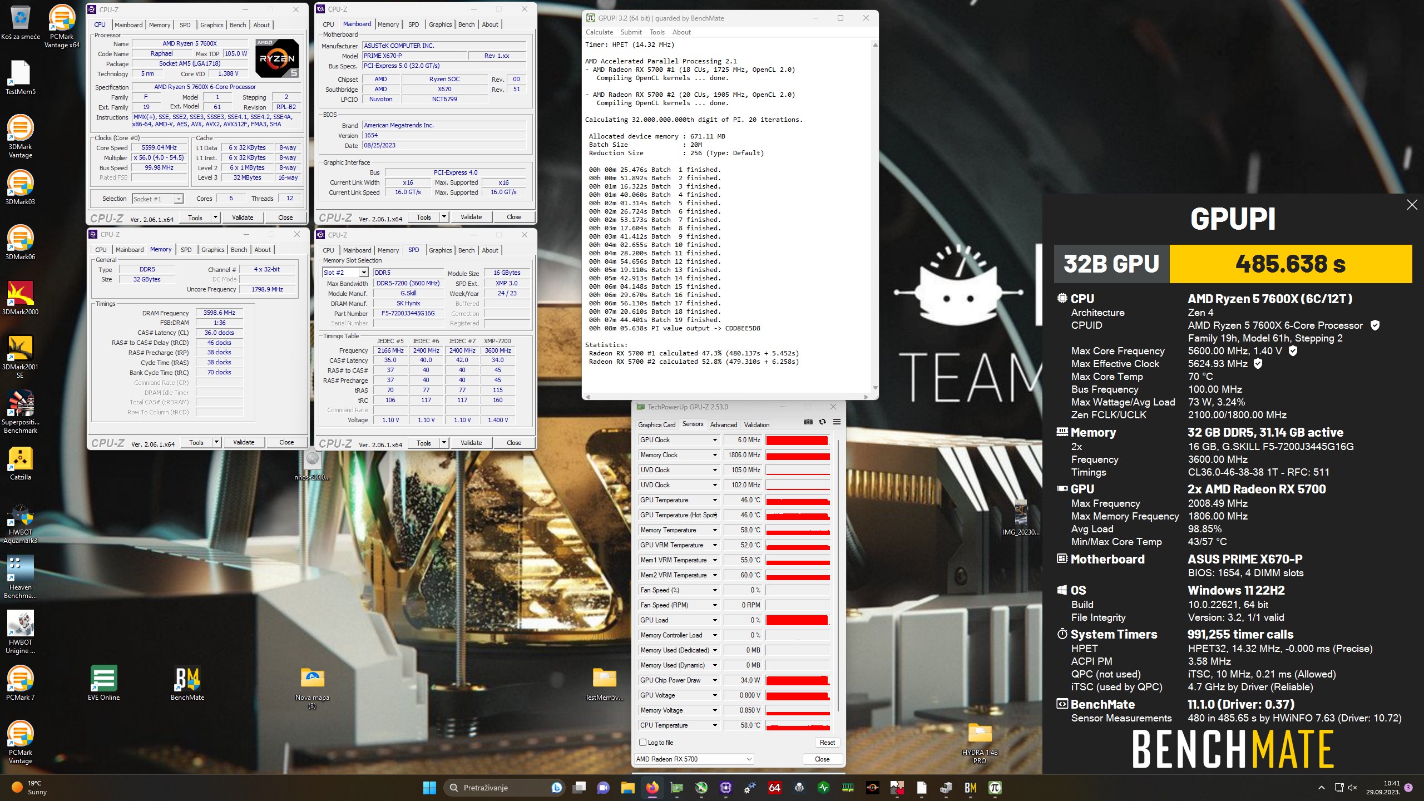Click the taskbar clock showing 10:41
This screenshot has width=1424, height=801.
click(1383, 788)
